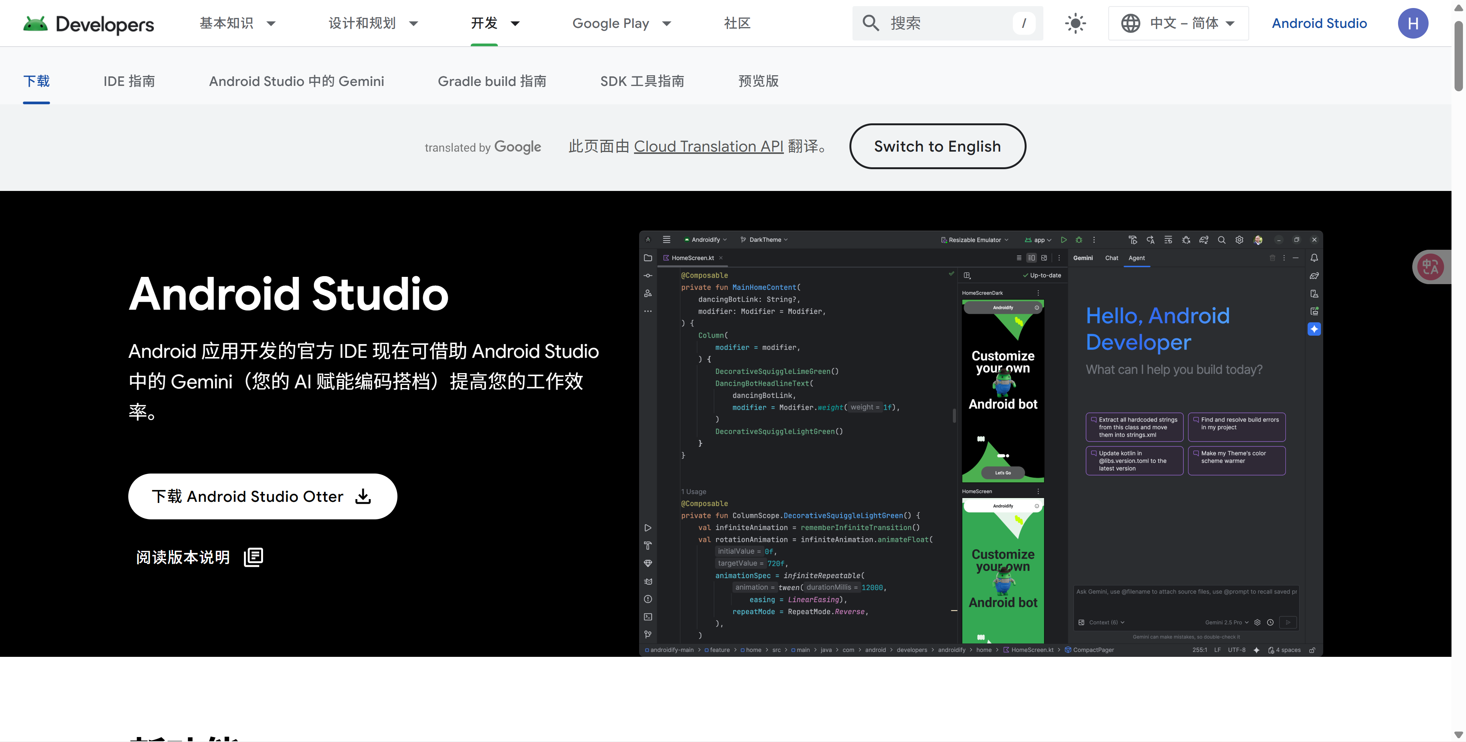Screen dimensions: 1466x742
Task: Expand the 设计和规划 dropdown
Action: [373, 23]
